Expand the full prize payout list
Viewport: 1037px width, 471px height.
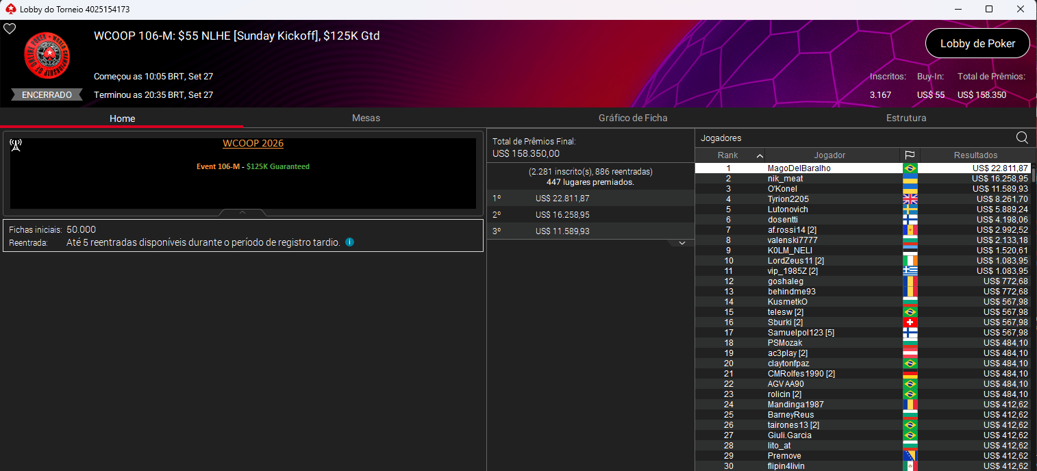(682, 243)
